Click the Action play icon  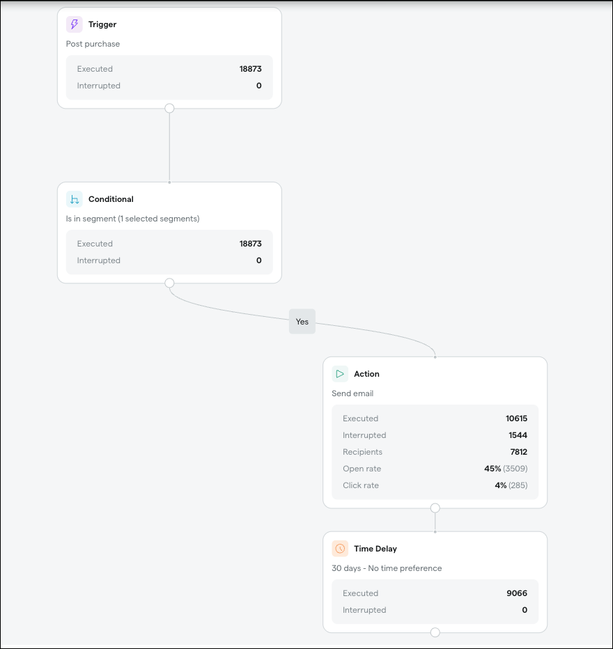click(x=340, y=373)
